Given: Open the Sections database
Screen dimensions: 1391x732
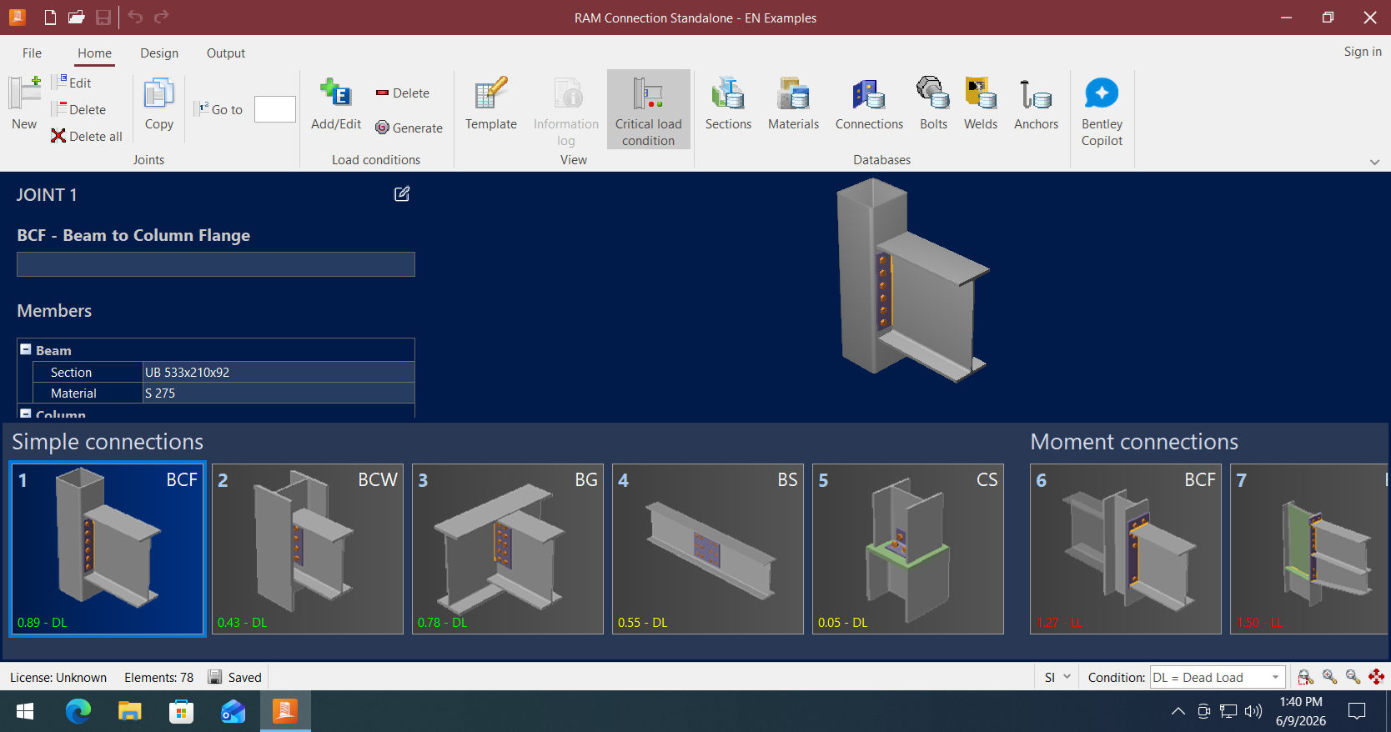Looking at the screenshot, I should click(x=728, y=104).
